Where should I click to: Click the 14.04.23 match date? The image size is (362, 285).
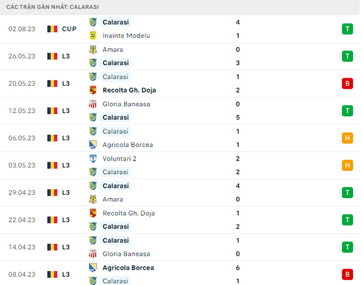(x=22, y=247)
